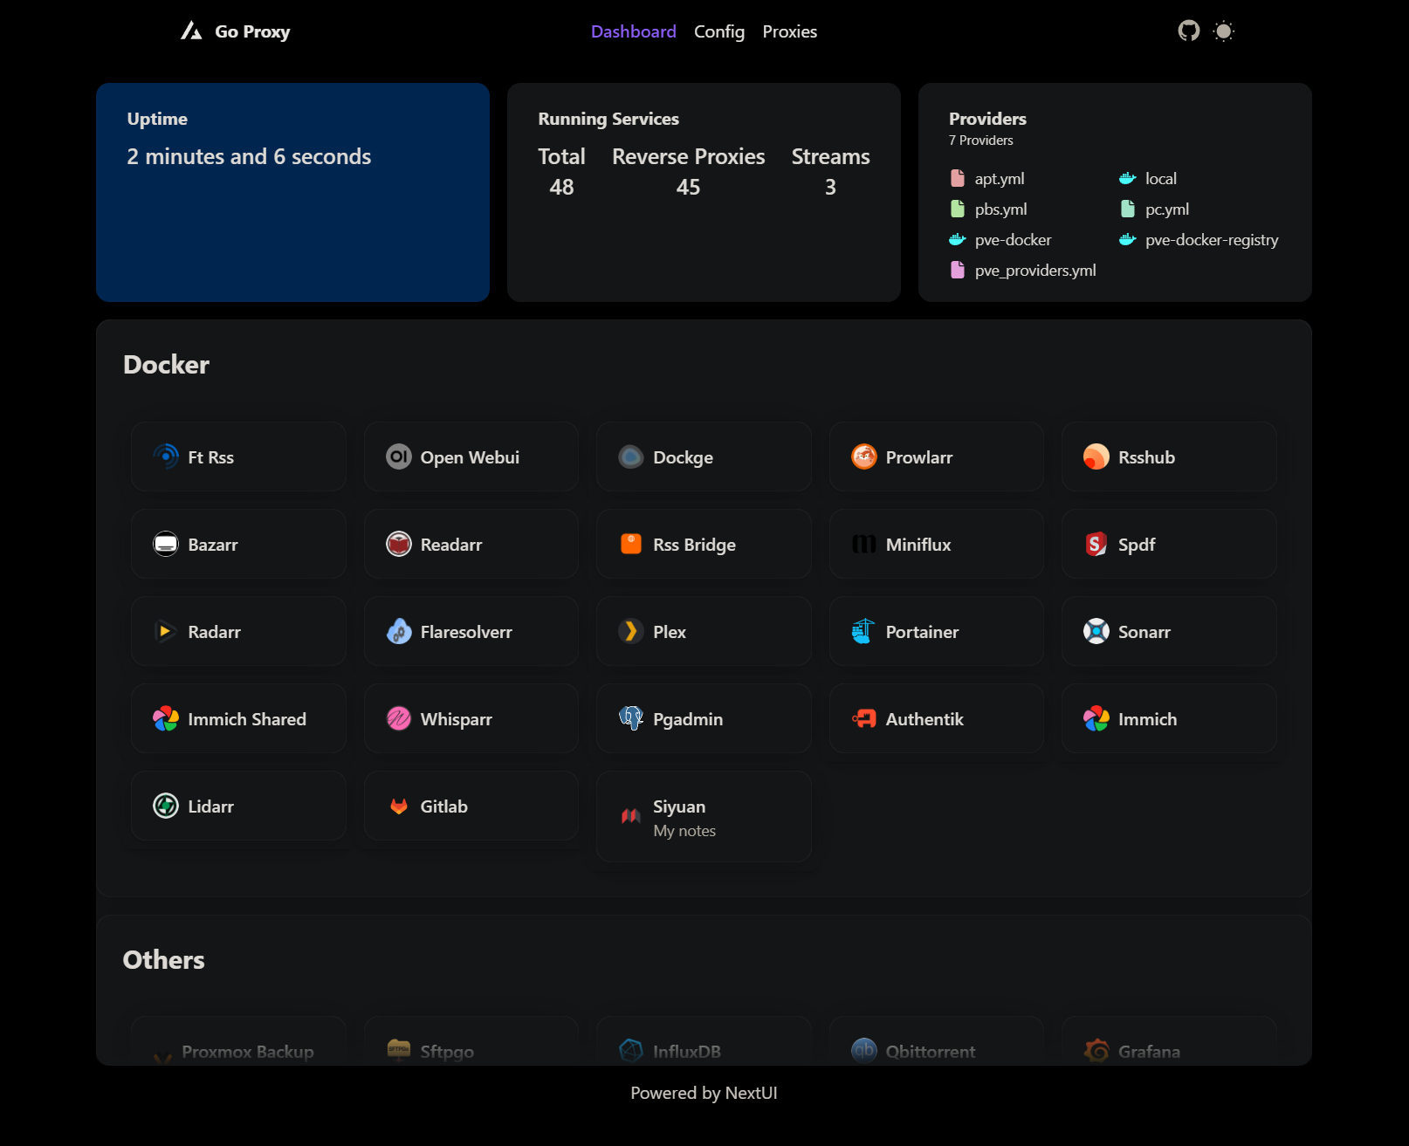Select the Dashboard navigation item
1409x1146 pixels.
(x=634, y=31)
